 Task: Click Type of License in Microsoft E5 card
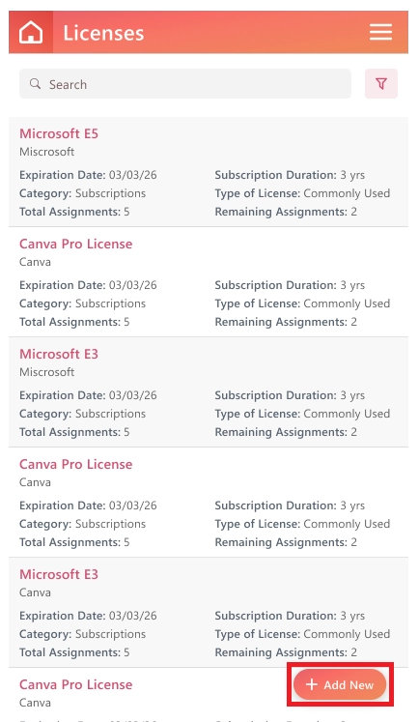302,193
